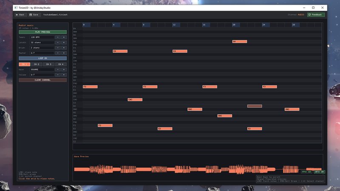Click the step 24 timeline marker
Viewport: 340px width, 191px height.
point(266,25)
